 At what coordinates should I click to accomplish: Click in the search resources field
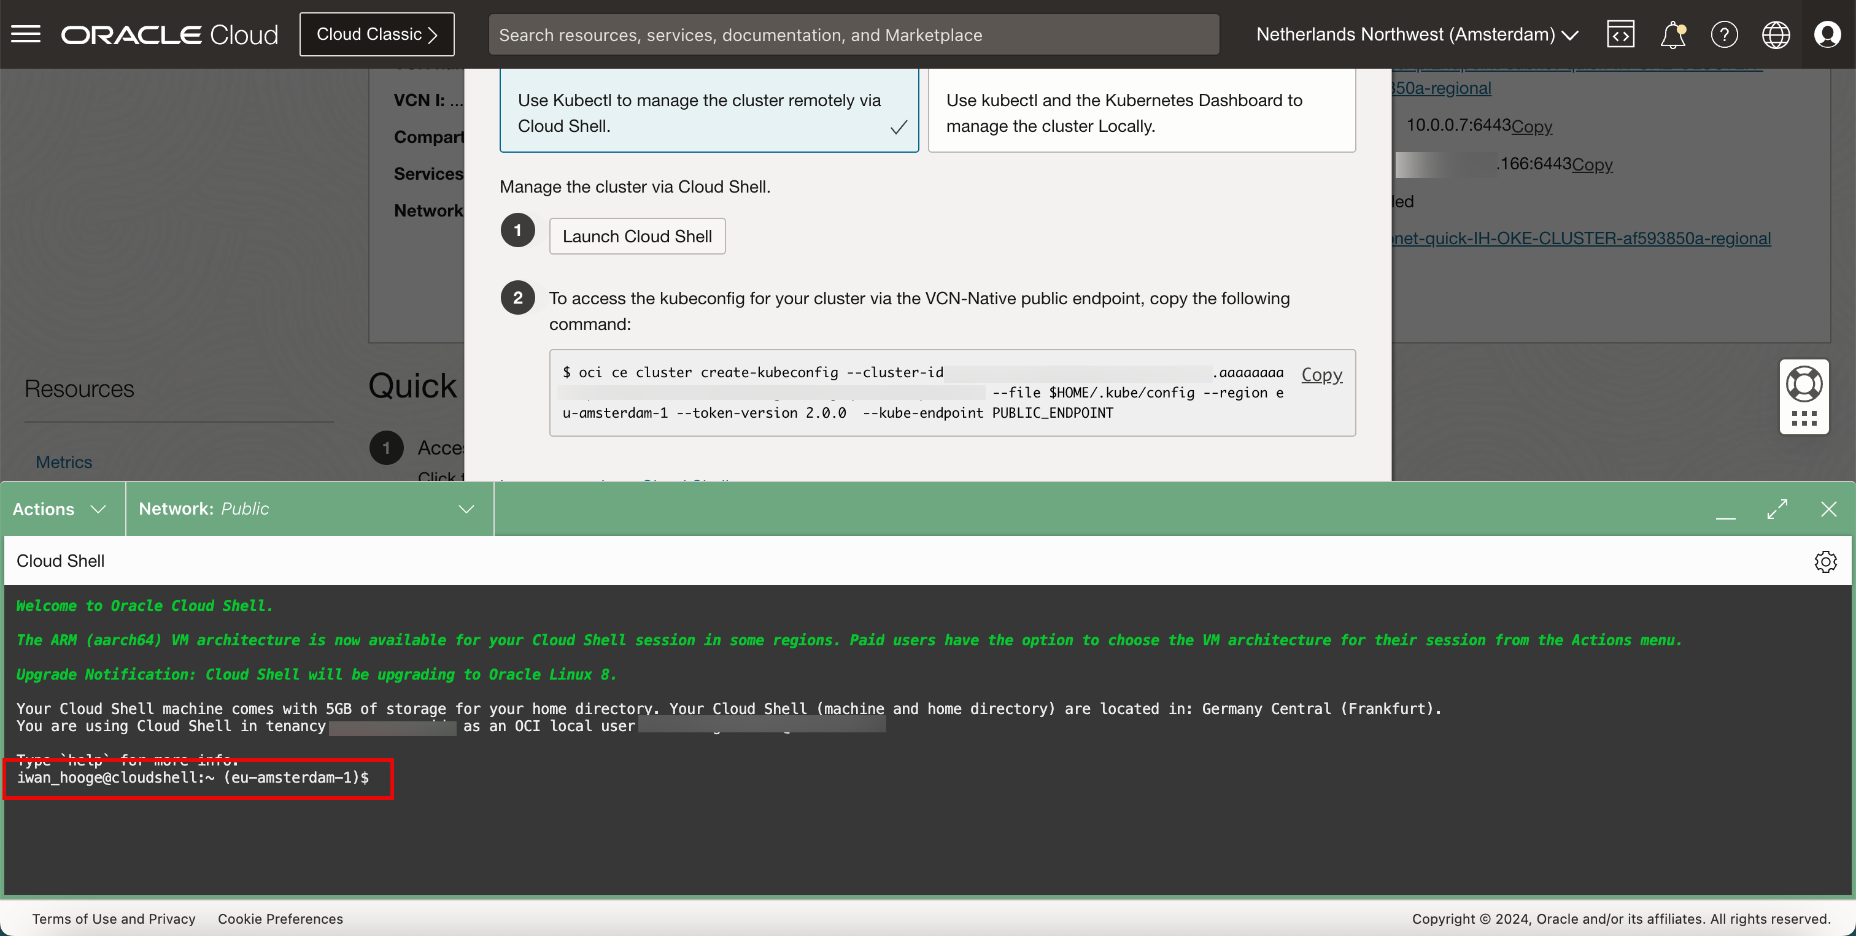(x=853, y=34)
